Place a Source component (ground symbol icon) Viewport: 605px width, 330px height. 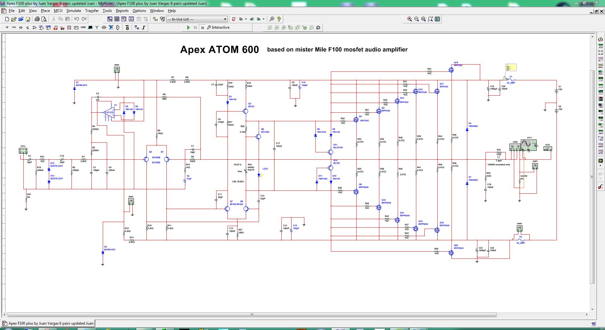pos(7,27)
